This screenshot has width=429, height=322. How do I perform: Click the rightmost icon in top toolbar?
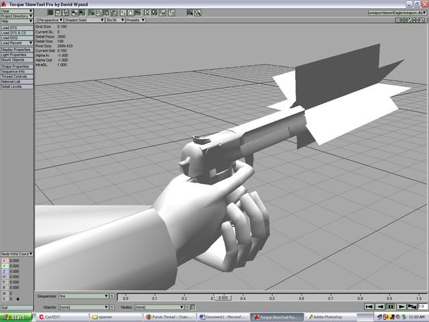click(200, 12)
